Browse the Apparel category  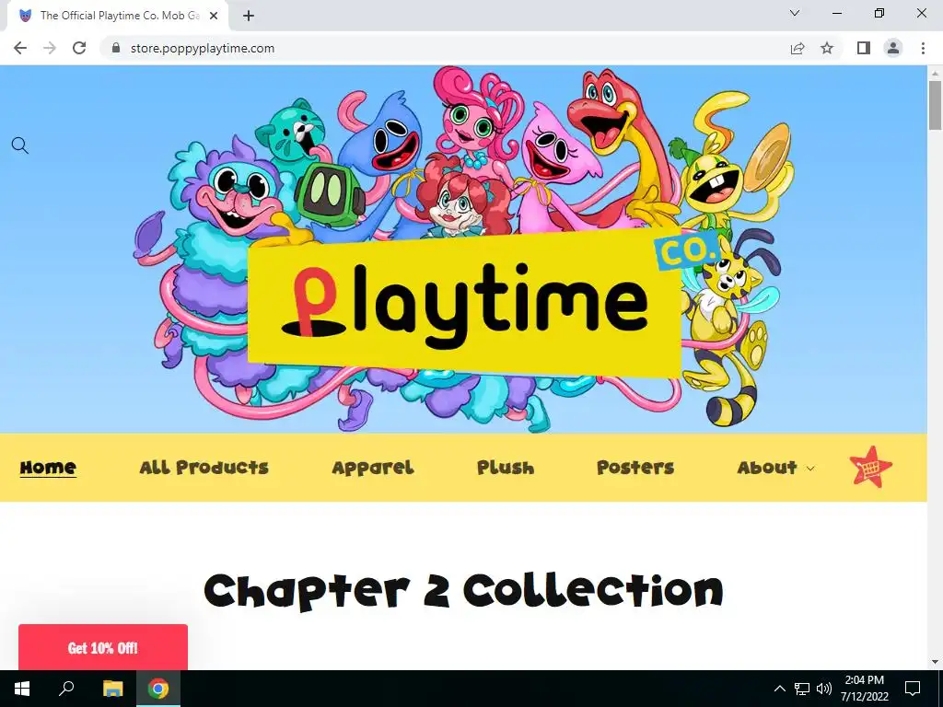coord(373,469)
